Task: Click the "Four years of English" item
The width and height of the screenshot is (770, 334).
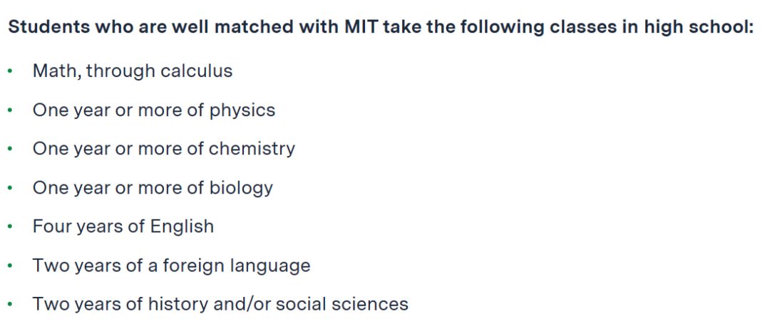Action: tap(123, 226)
